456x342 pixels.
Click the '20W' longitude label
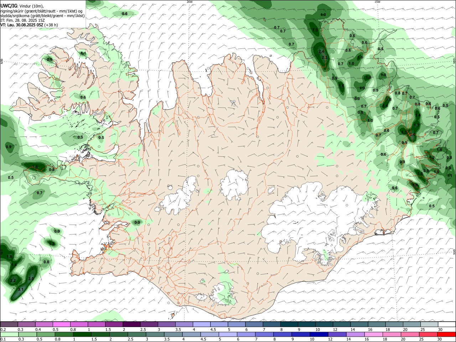tap(190, 2)
